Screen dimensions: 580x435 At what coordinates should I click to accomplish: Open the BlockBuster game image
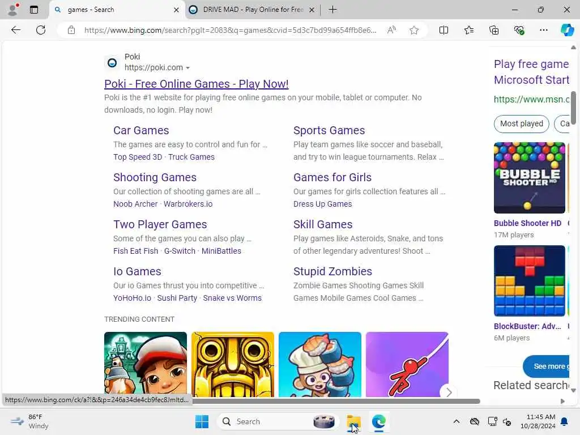point(530,281)
